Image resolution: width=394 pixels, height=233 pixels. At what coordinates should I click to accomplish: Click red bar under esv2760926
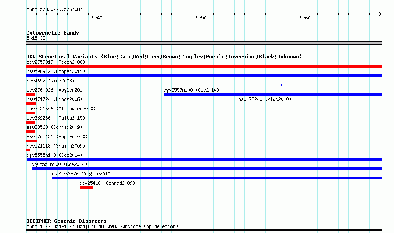click(31, 94)
